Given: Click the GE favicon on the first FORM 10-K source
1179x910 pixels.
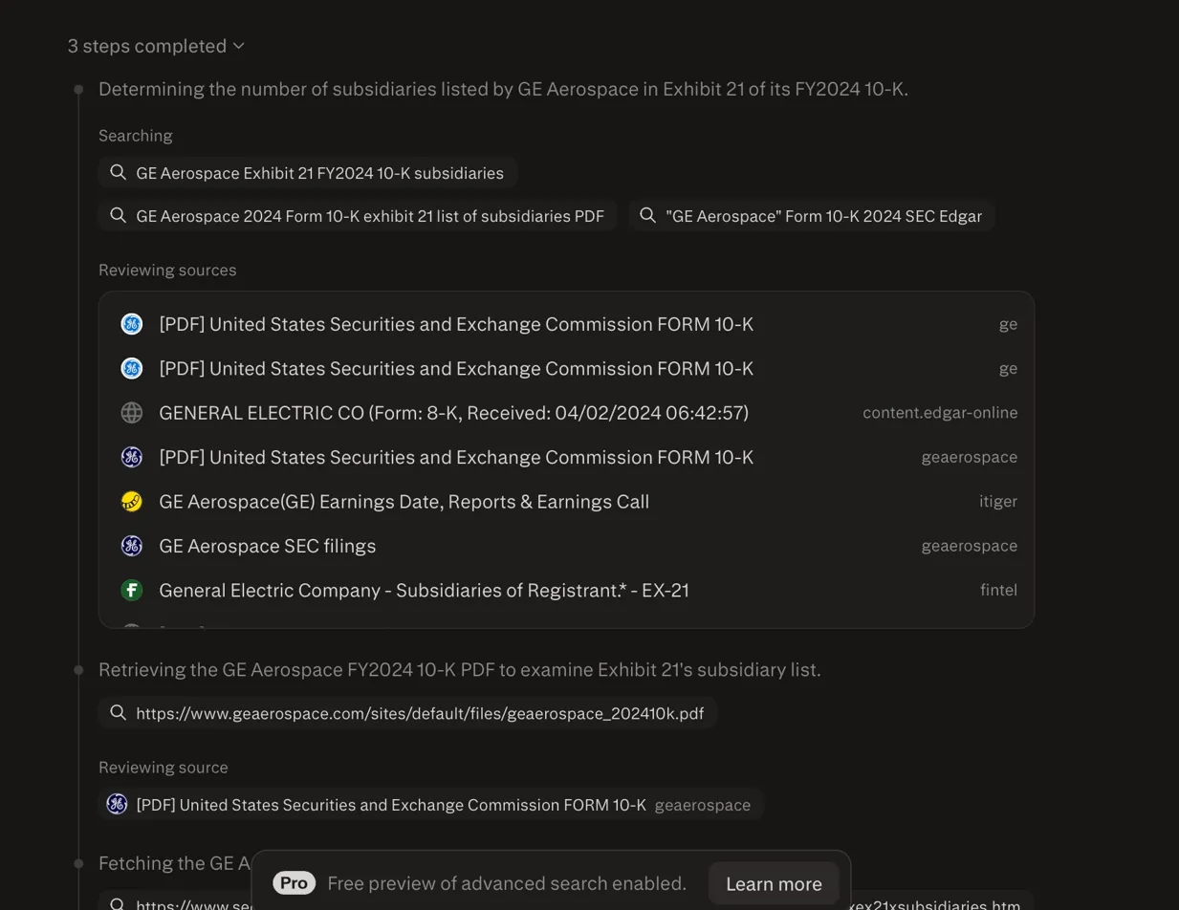Looking at the screenshot, I should point(131,324).
